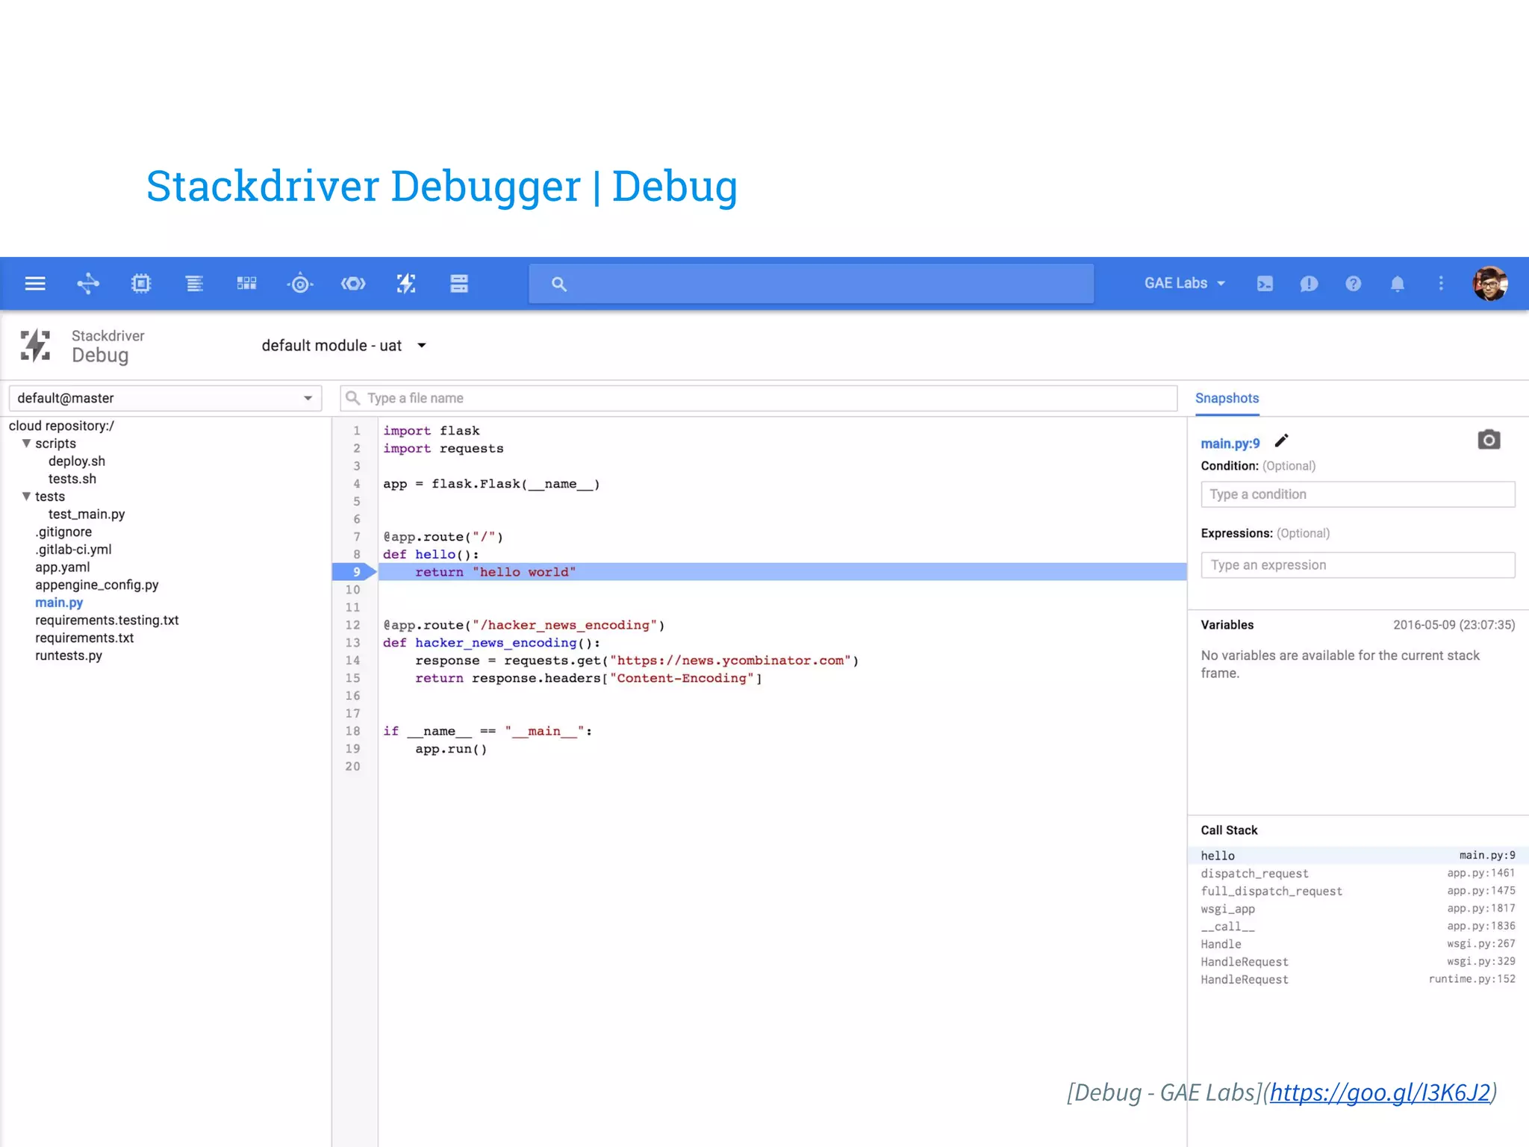The height and width of the screenshot is (1147, 1529).
Task: Activate Cloud Shell terminal icon
Action: tap(1265, 284)
